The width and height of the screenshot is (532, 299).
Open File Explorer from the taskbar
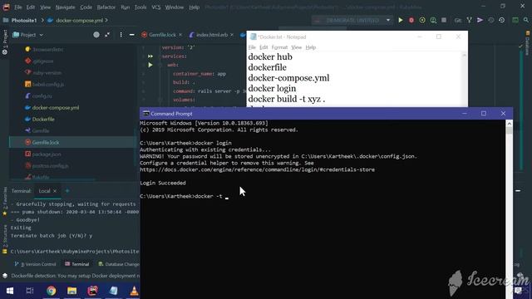coord(72,291)
